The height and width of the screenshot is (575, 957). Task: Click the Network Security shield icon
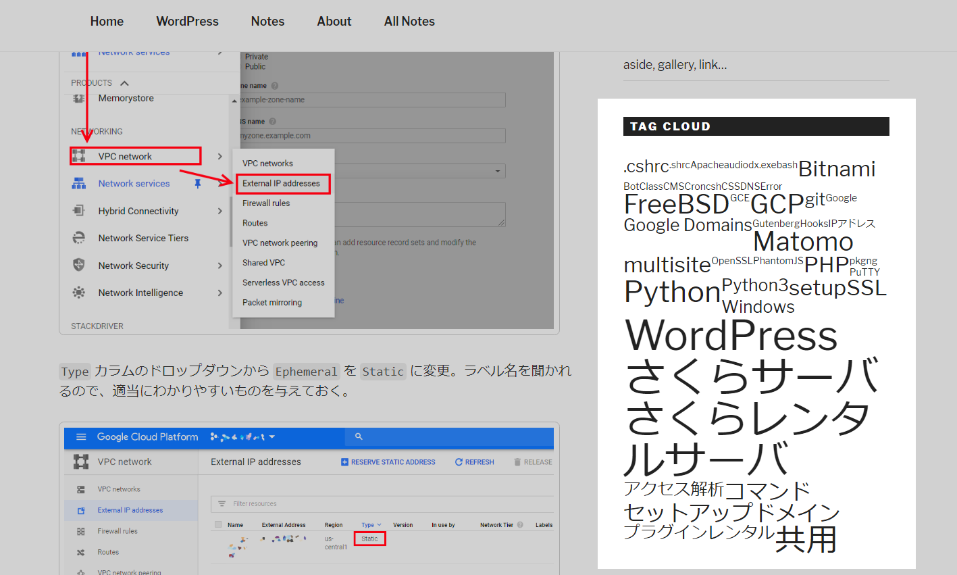tap(79, 266)
